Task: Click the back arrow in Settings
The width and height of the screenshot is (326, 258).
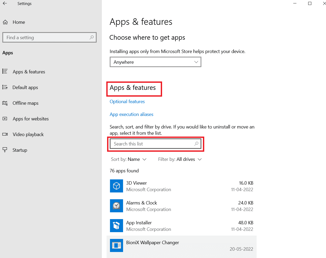Action: (5, 3)
